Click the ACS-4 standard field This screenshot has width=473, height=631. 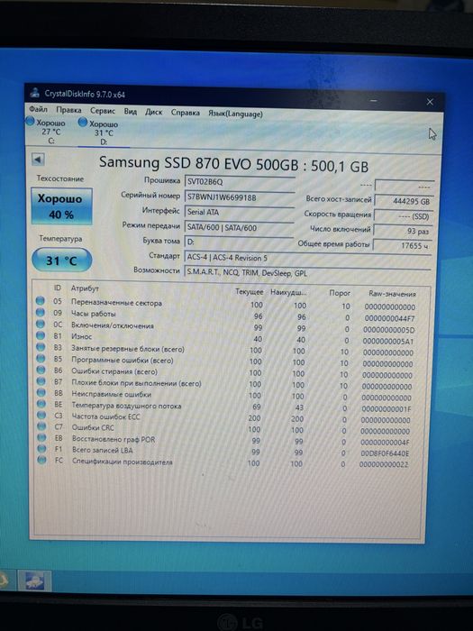coord(308,258)
